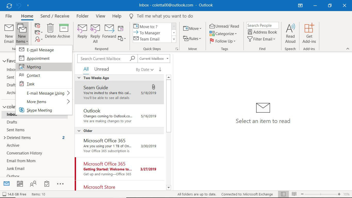
Task: Switch to People view icon
Action: point(33,184)
